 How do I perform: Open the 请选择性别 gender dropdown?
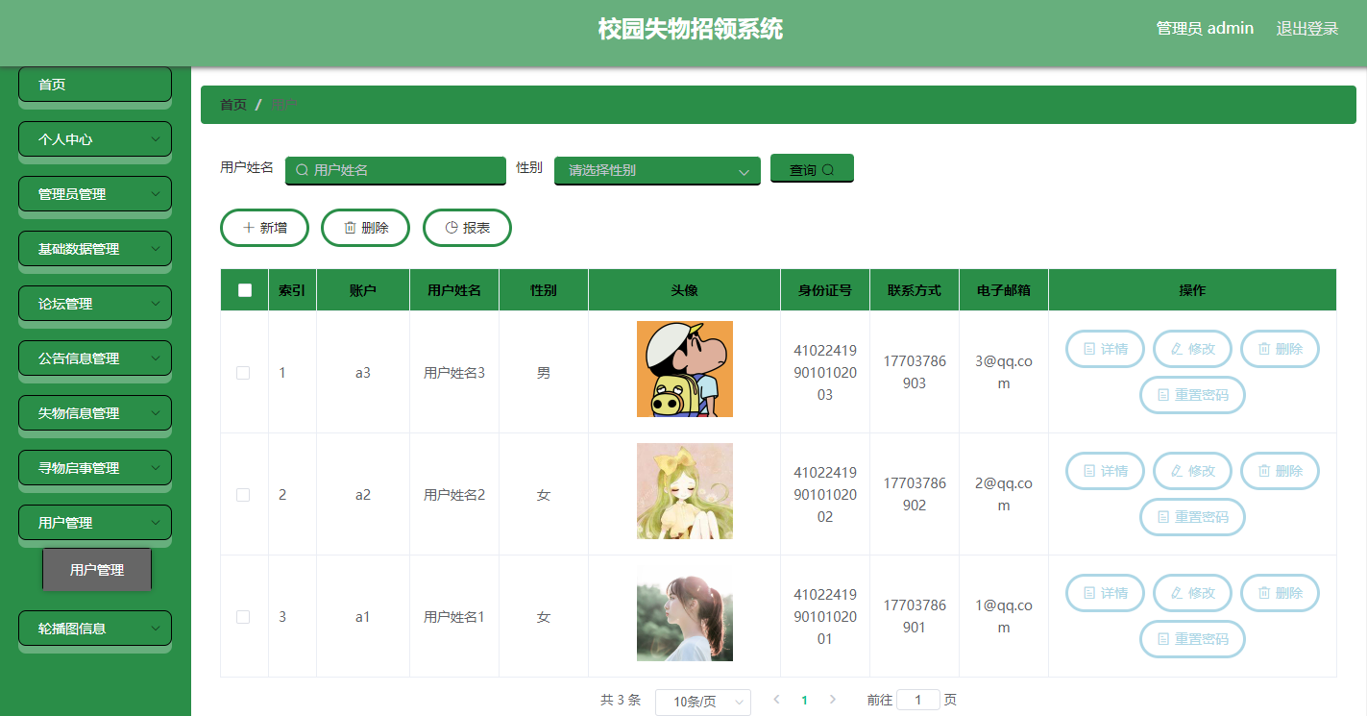click(x=656, y=170)
